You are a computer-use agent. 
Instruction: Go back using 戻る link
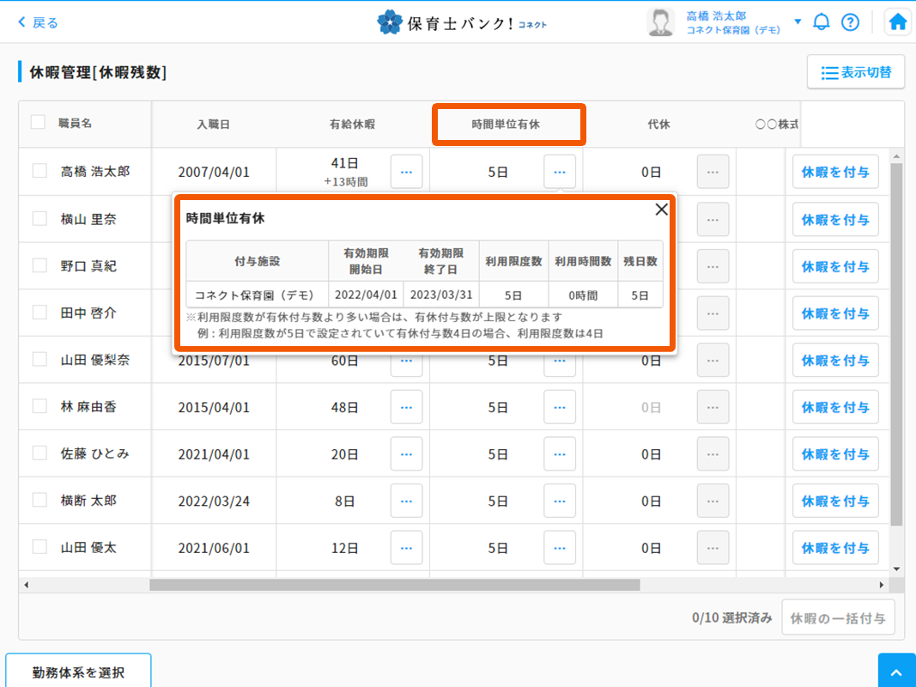(39, 22)
